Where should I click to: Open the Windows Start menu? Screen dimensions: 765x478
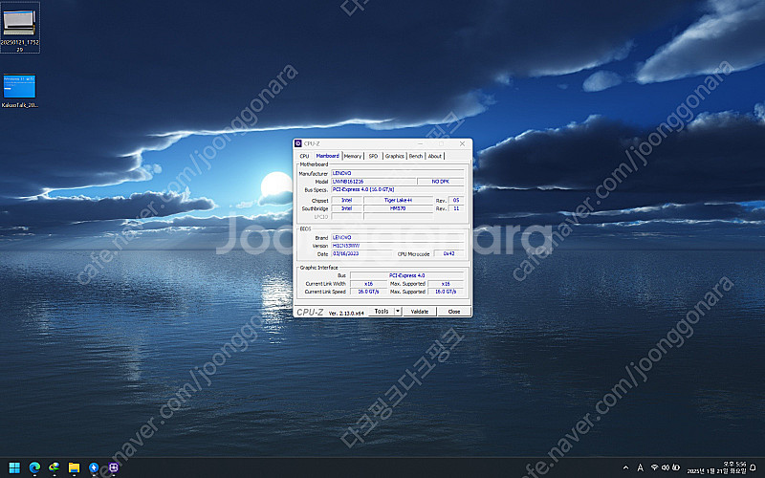[x=12, y=467]
